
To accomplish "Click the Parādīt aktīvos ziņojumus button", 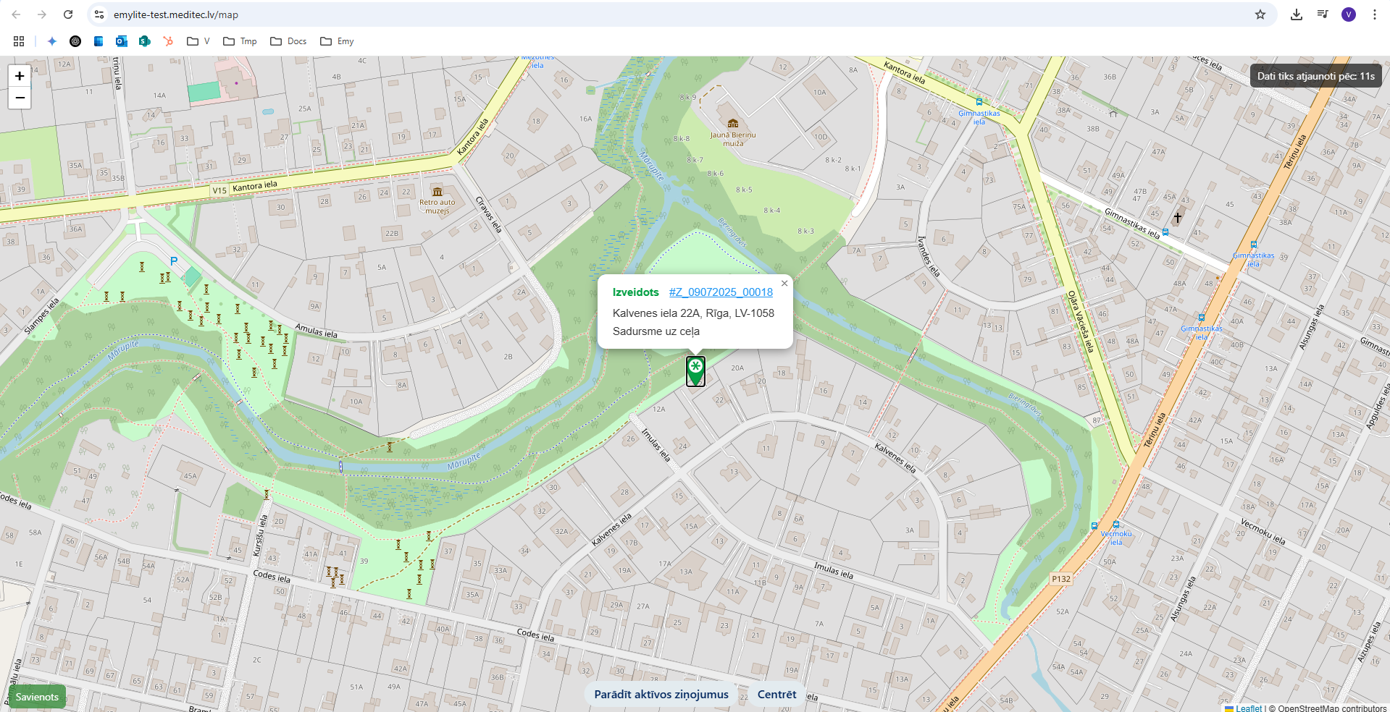I will pos(661,695).
